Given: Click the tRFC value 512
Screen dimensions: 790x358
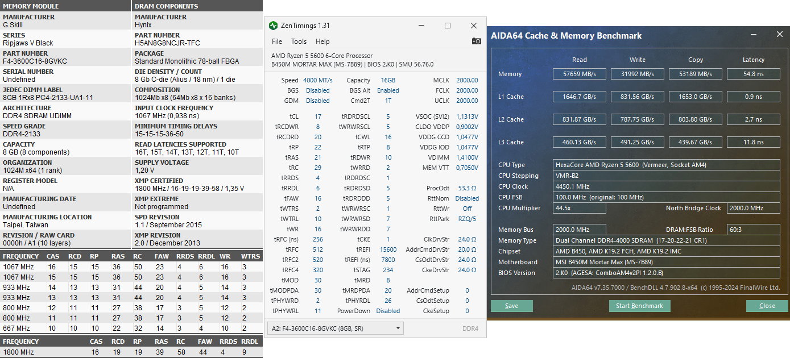Looking at the screenshot, I should pyautogui.click(x=317, y=249).
